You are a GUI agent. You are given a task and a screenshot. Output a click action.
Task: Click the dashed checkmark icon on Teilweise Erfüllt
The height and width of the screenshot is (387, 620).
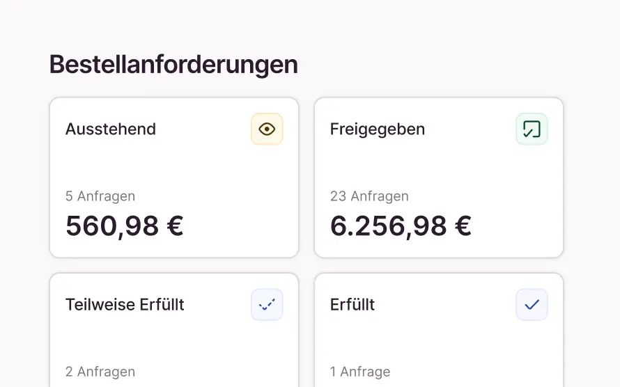[267, 304]
